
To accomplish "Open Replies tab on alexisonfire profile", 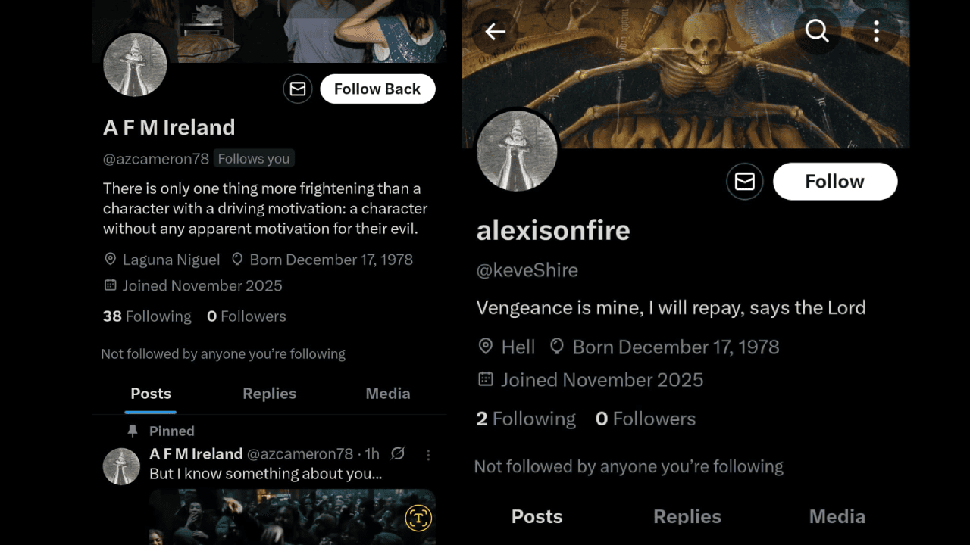I will 687,517.
